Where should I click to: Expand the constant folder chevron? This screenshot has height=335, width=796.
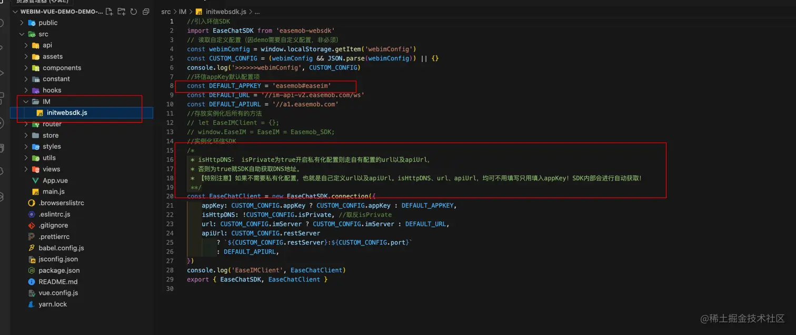(26, 79)
